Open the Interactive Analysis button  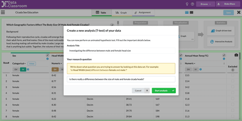(x=221, y=42)
